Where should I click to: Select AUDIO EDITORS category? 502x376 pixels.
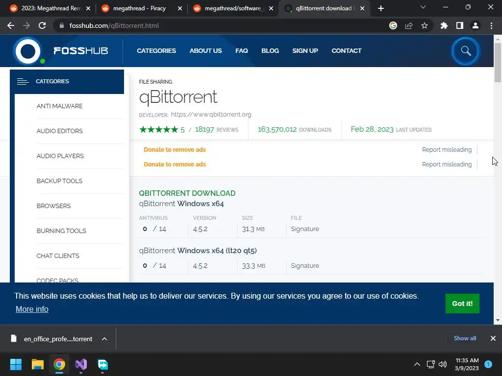[x=59, y=131]
